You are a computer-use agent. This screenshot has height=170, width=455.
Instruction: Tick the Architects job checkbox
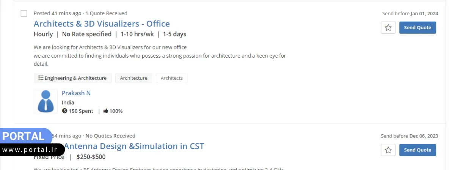point(24,14)
